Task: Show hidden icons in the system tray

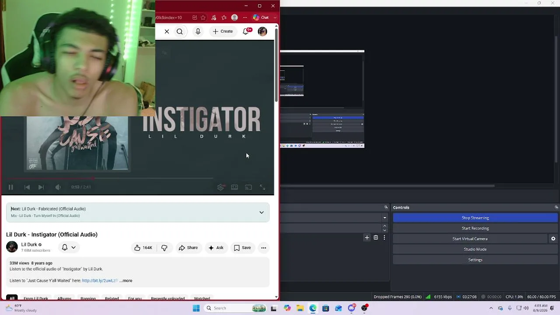Action: (x=491, y=308)
